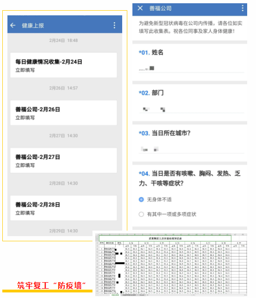Image resolution: width=256 pixels, height=298 pixels.
Task: Close the 善福公司 form with X icon
Action: 140,8
